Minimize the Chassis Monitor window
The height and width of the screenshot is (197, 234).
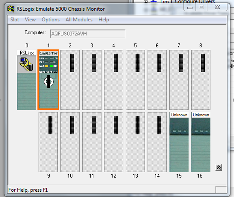190,7
